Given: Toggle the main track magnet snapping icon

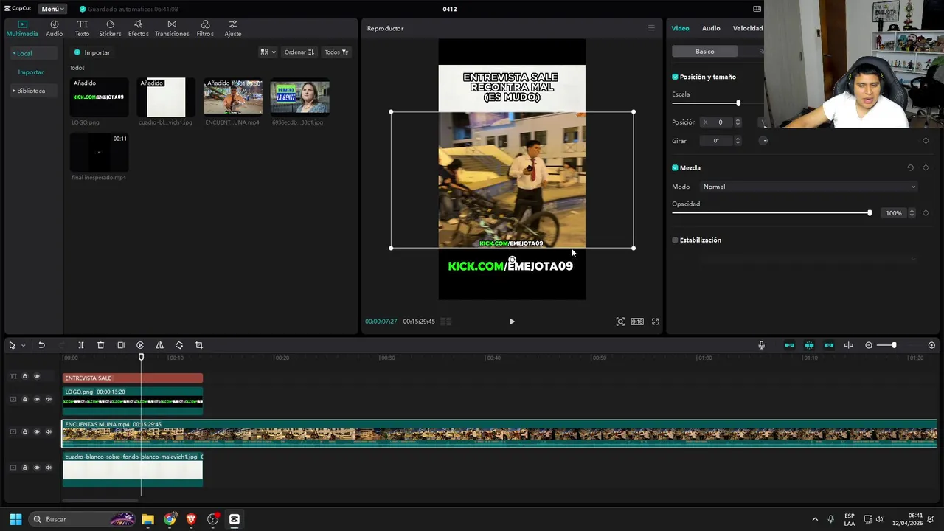Looking at the screenshot, I should click(x=789, y=345).
